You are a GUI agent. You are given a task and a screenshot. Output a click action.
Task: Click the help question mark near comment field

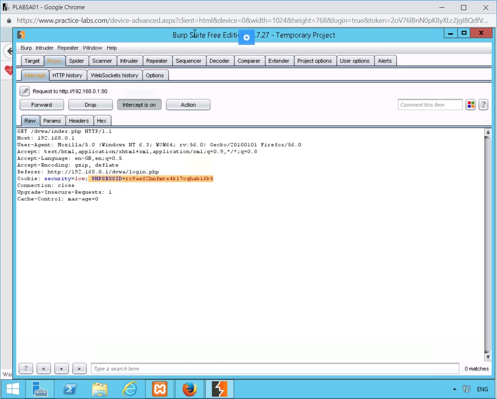(483, 105)
